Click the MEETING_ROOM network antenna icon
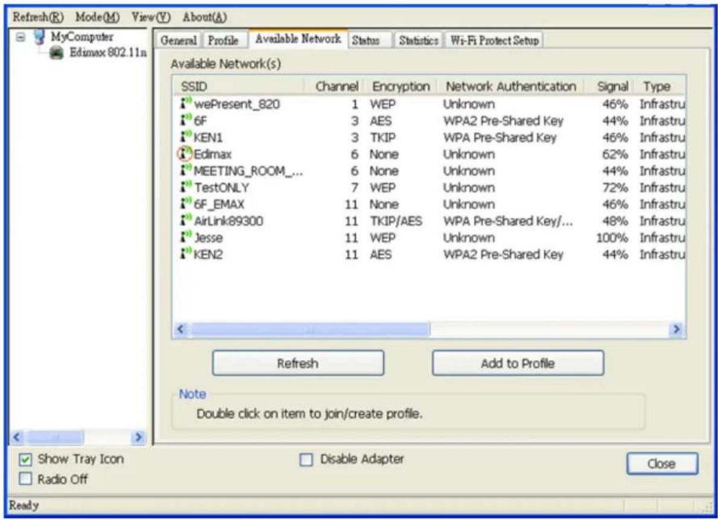This screenshot has height=520, width=718. coord(185,170)
